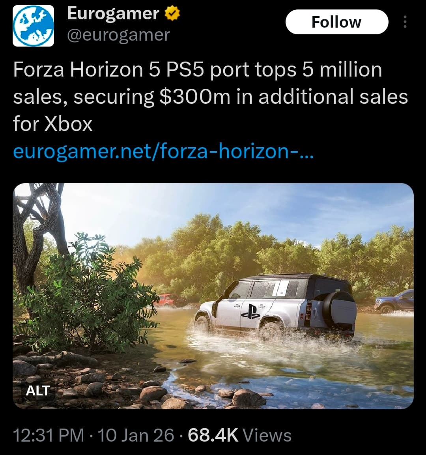Expand the Forza Horizon tweet image
This screenshot has height=455, width=426.
[x=213, y=296]
